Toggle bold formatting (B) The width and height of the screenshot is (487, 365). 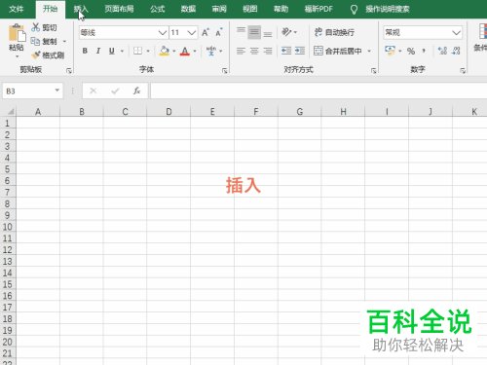pos(85,51)
